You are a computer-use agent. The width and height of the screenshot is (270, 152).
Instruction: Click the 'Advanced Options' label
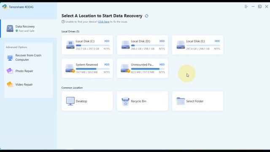pyautogui.click(x=16, y=47)
